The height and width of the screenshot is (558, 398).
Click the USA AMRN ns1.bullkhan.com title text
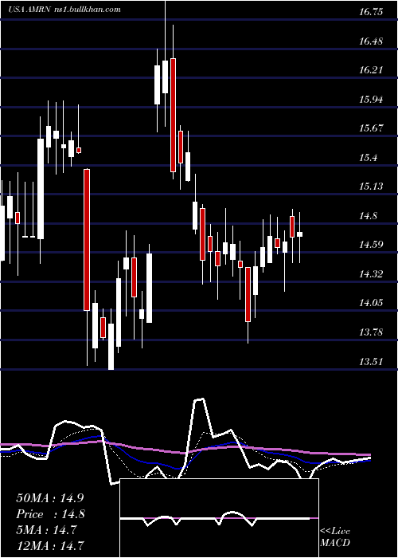click(64, 10)
